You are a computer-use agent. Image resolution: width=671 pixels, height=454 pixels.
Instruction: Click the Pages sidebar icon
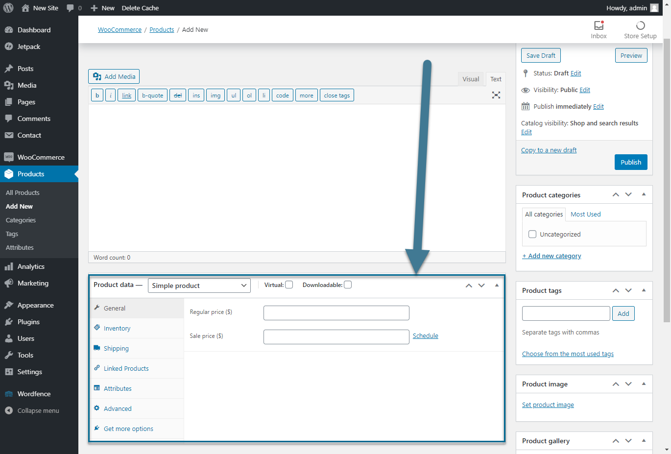click(9, 102)
